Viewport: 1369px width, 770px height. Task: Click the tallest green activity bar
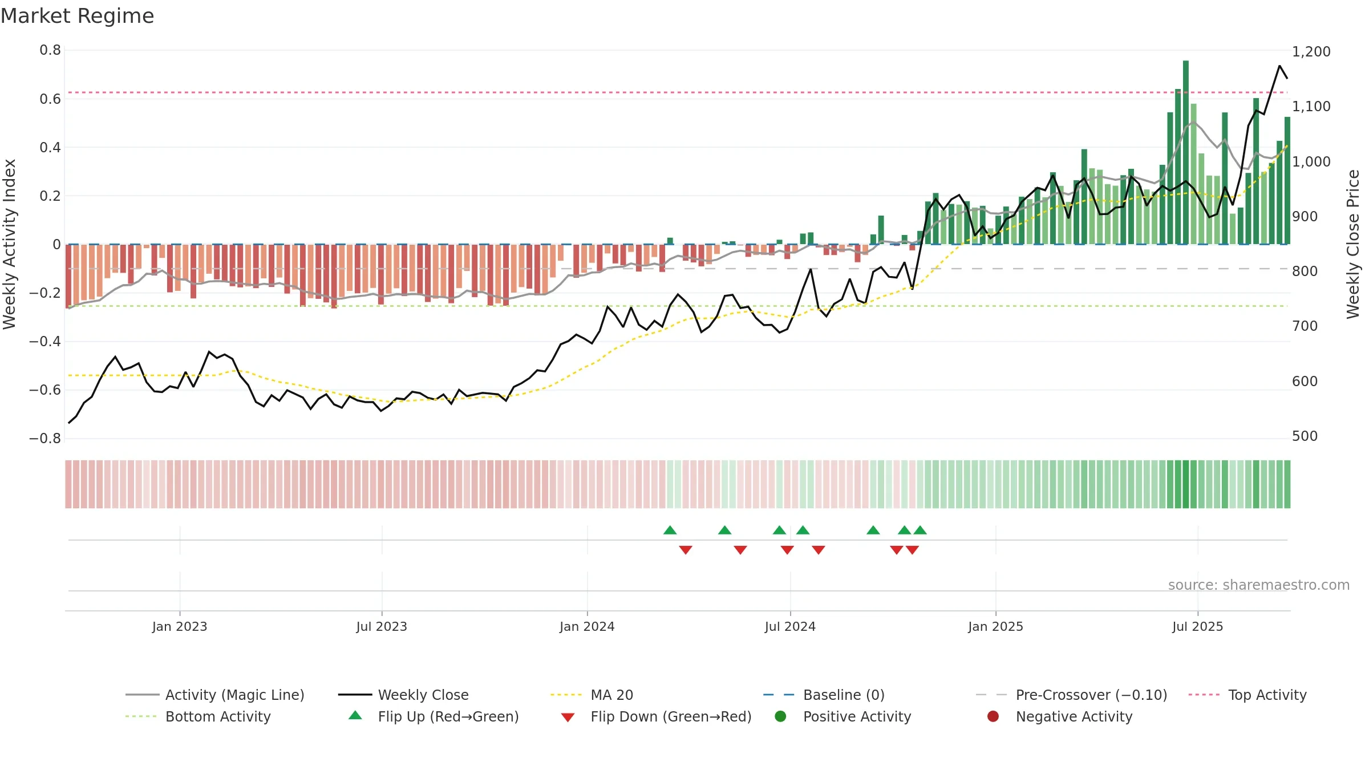pos(1186,152)
